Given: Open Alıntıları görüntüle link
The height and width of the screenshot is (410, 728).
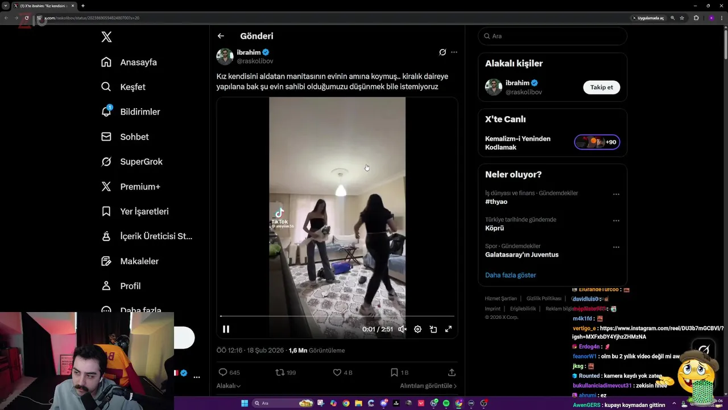Looking at the screenshot, I should [428, 386].
